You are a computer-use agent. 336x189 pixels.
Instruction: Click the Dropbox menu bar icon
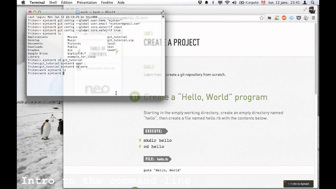click(x=200, y=3)
